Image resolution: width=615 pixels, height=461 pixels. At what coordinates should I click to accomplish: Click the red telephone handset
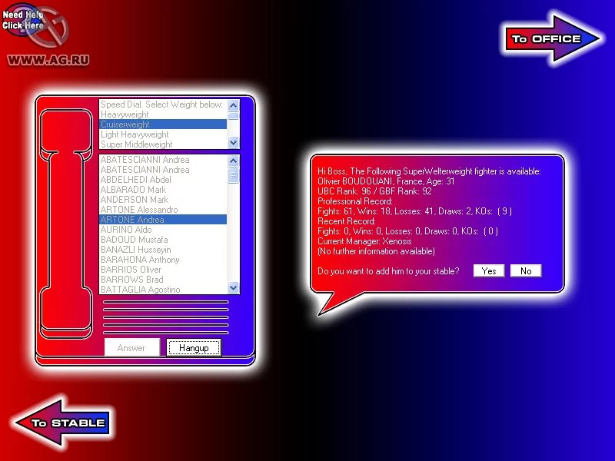[66, 224]
